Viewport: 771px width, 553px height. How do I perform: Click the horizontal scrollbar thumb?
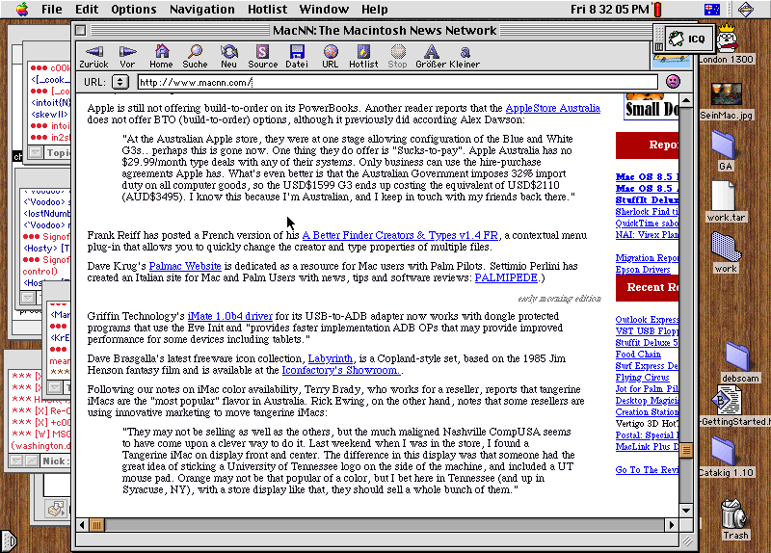coord(97,525)
